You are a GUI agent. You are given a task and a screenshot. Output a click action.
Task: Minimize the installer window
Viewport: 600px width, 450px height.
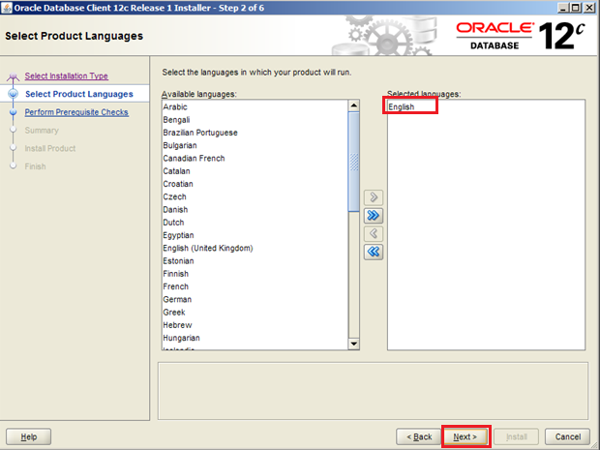click(x=562, y=8)
